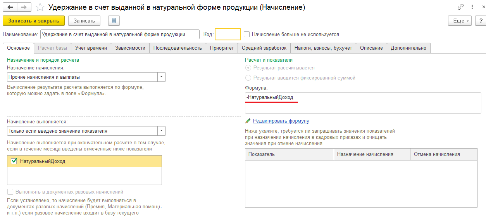Viewport: 486px width, 218px height.
Task: Open the list icon button next to Записать
Action: (114, 21)
